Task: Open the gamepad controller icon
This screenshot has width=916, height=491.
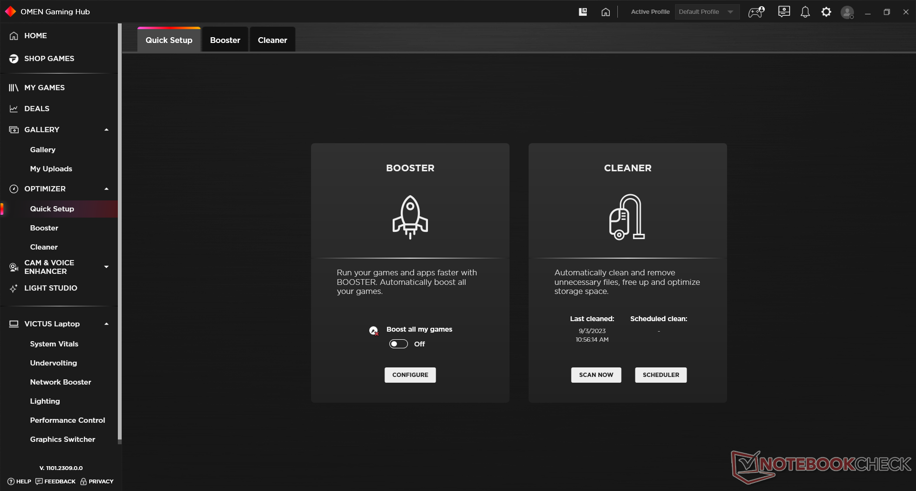Action: pyautogui.click(x=757, y=12)
